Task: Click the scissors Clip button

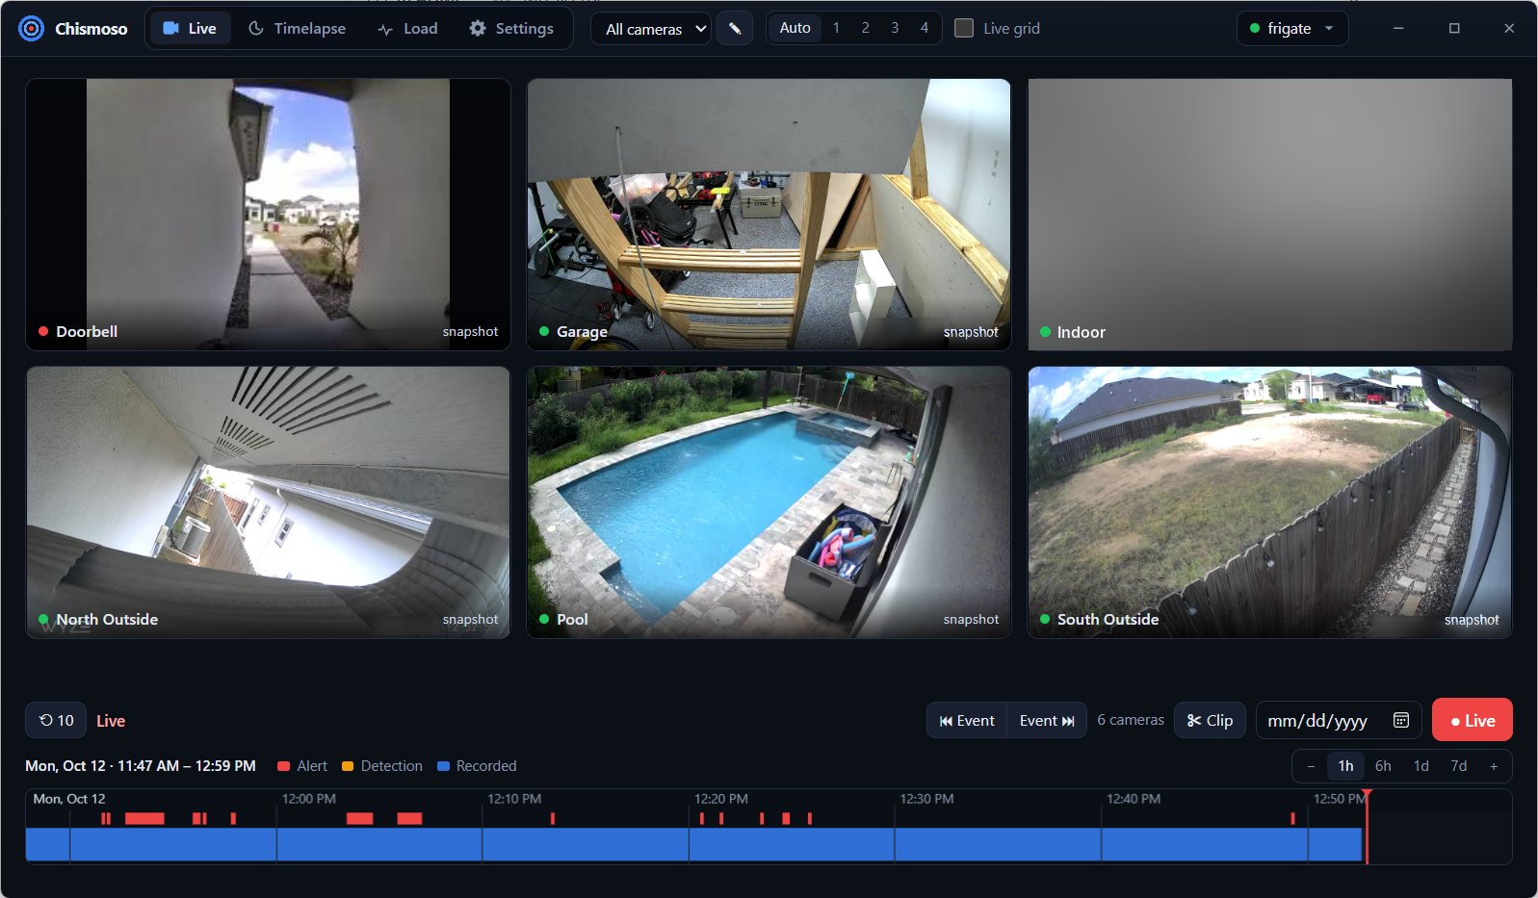Action: 1210,720
